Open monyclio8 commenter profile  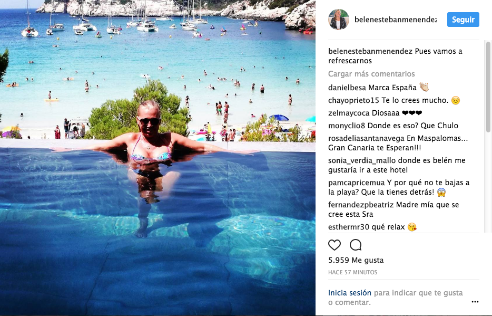(x=347, y=126)
